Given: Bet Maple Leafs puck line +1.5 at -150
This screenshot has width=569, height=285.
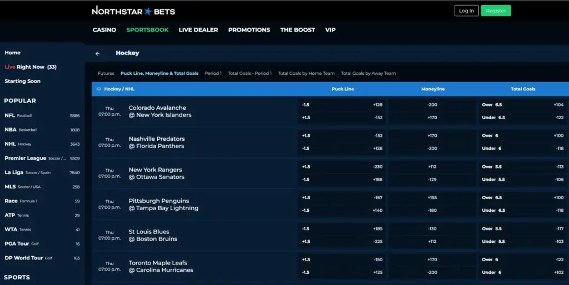Looking at the screenshot, I should [x=342, y=259].
